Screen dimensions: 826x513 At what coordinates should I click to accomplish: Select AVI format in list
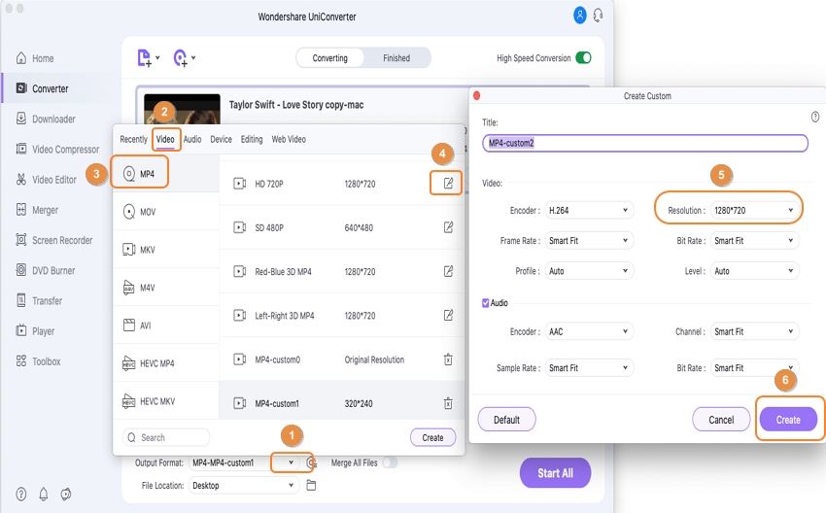(166, 325)
